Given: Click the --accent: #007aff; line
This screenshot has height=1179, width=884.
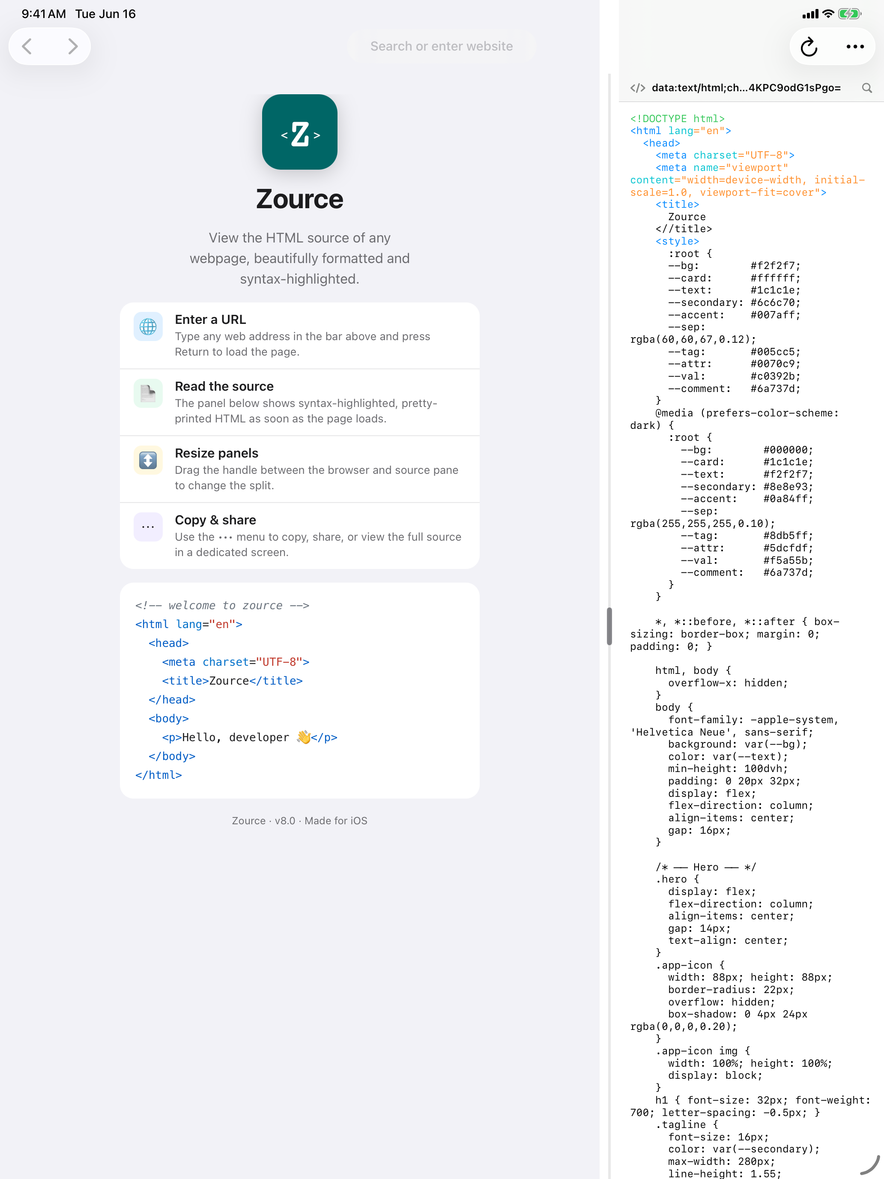Looking at the screenshot, I should coord(734,315).
